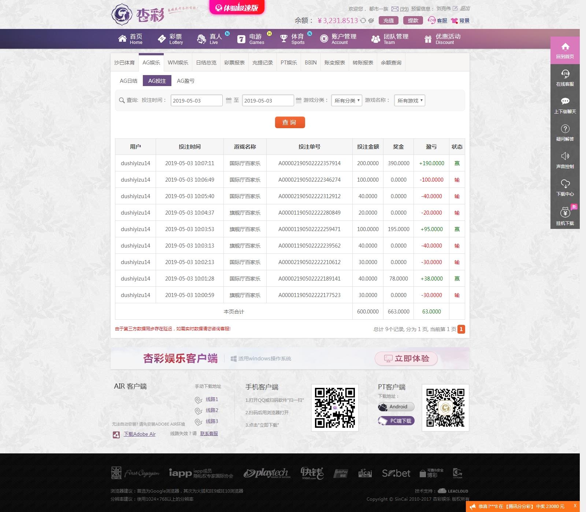The height and width of the screenshot is (512, 586).
Task: Switch to the PT娱乐 tab
Action: (x=289, y=63)
